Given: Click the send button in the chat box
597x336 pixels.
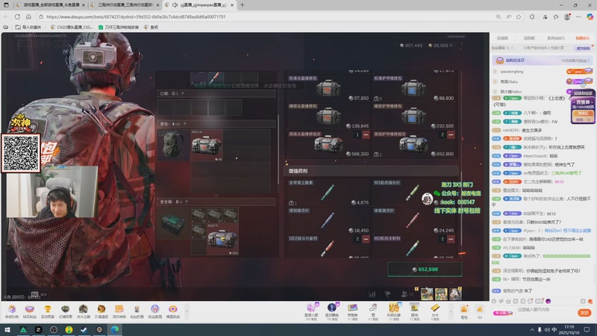Looking at the screenshot, I should pyautogui.click(x=584, y=313).
